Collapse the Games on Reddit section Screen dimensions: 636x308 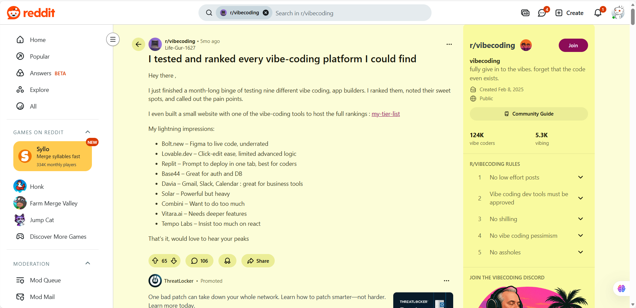point(88,132)
